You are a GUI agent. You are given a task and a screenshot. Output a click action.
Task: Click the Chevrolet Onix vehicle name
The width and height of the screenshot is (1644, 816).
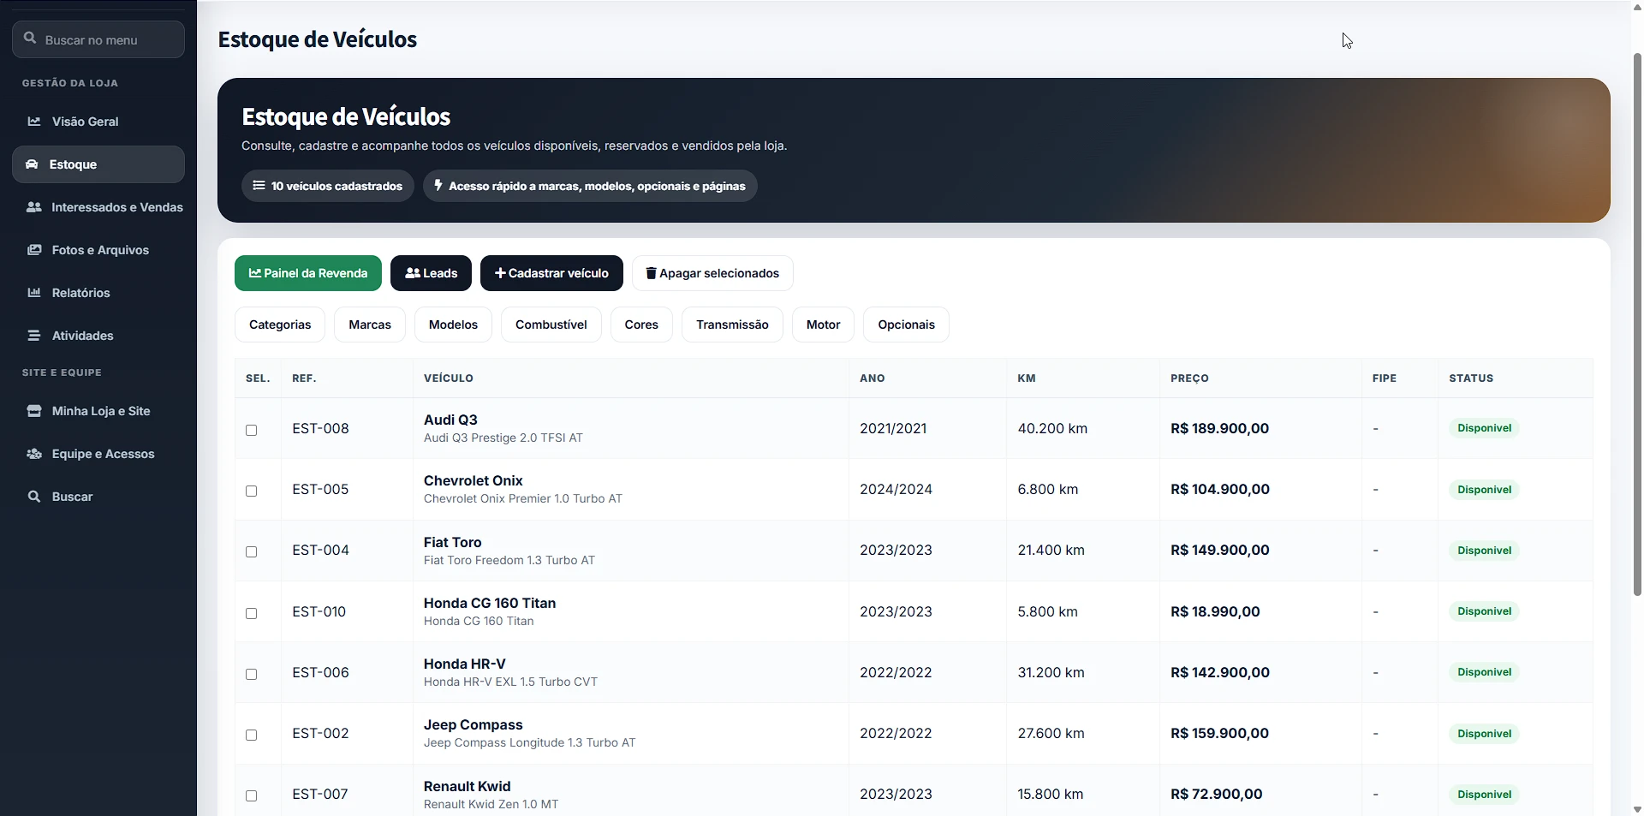473,480
